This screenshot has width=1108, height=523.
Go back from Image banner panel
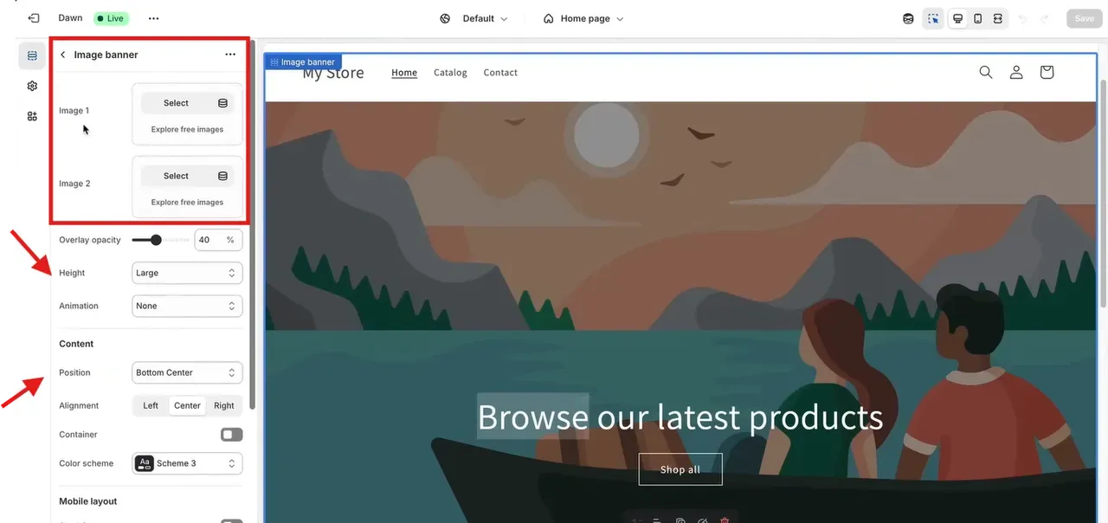(62, 55)
